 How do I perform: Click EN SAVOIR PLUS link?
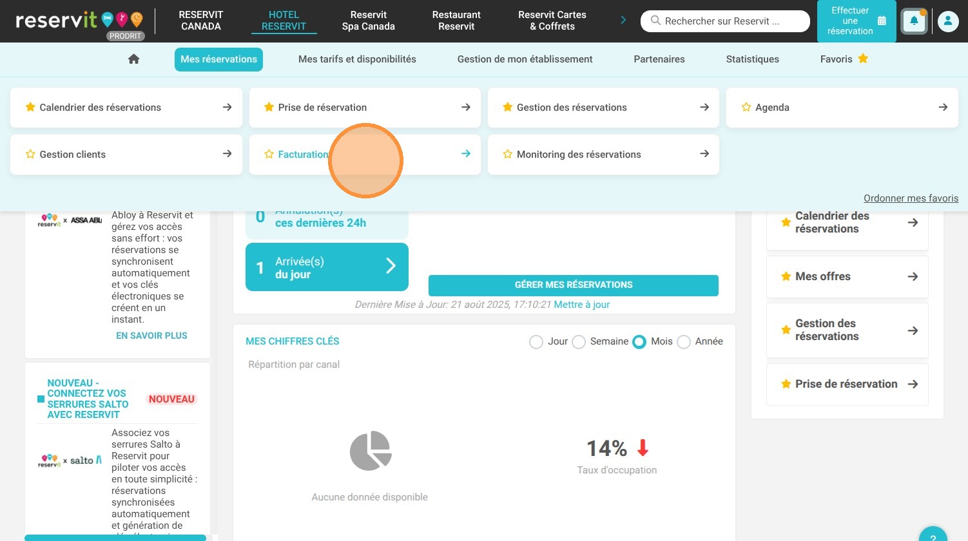151,336
